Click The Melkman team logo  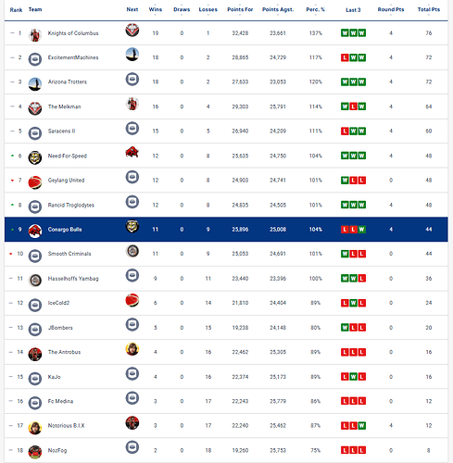click(35, 108)
